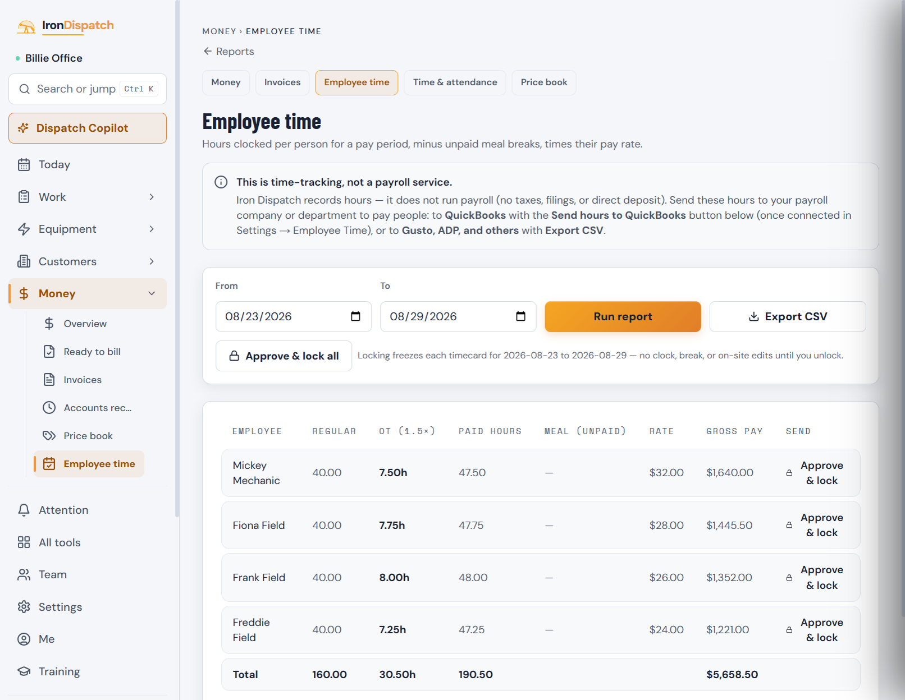The width and height of the screenshot is (905, 700).
Task: Go back via the Reports link
Action: (x=228, y=52)
